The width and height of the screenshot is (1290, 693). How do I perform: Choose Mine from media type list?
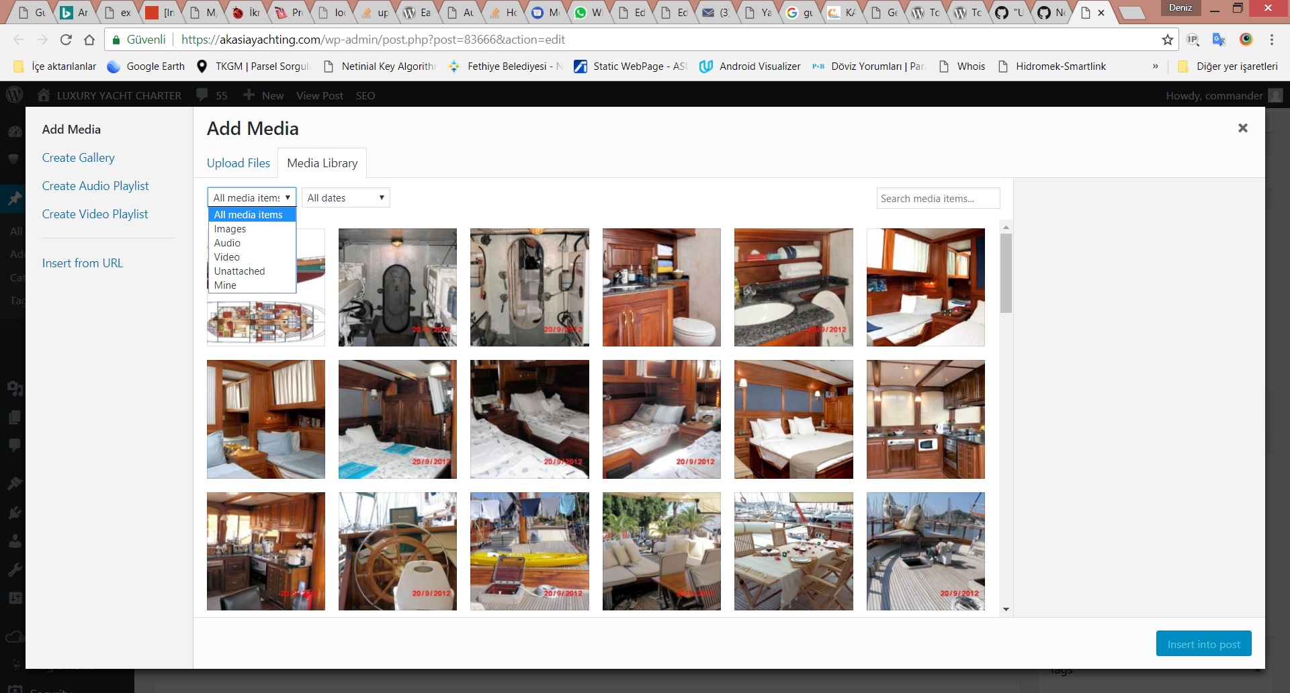pyautogui.click(x=252, y=285)
